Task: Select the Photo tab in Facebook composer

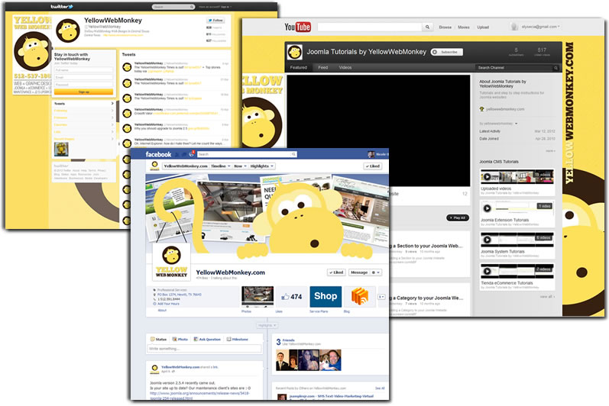Action: tap(180, 340)
